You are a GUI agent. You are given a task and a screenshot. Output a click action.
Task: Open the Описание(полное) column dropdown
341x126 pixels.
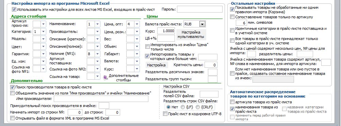(x=97, y=46)
